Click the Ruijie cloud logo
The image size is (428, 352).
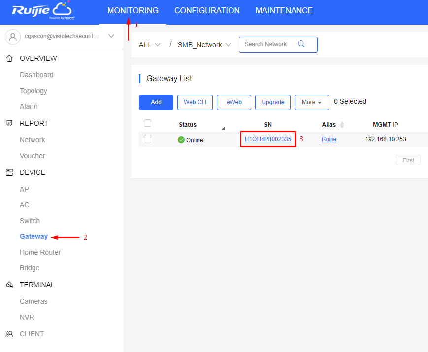click(x=42, y=11)
